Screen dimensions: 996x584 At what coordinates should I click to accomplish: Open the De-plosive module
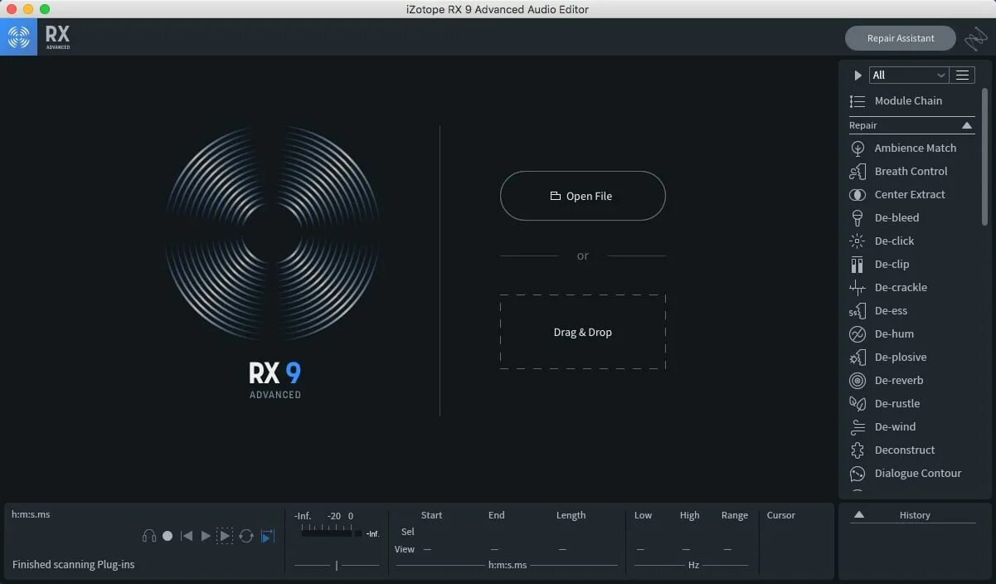click(901, 358)
